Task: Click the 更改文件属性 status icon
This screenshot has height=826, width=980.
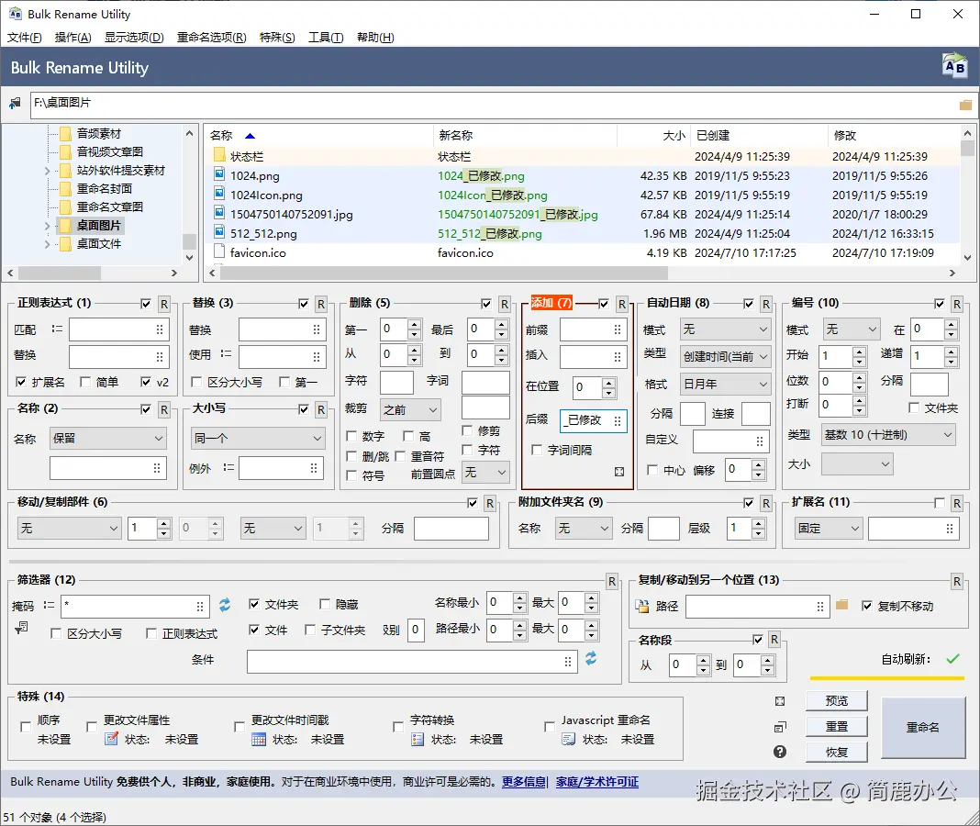Action: point(111,739)
